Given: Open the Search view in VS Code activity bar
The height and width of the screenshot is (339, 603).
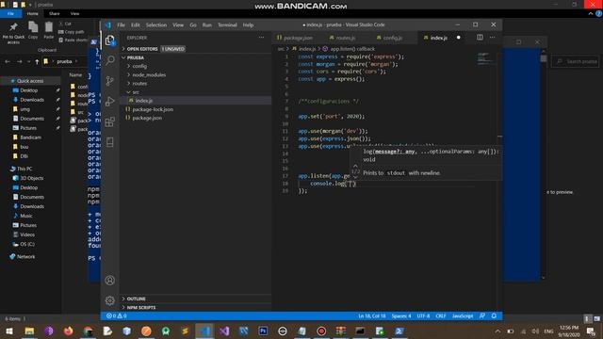Looking at the screenshot, I should pos(110,60).
